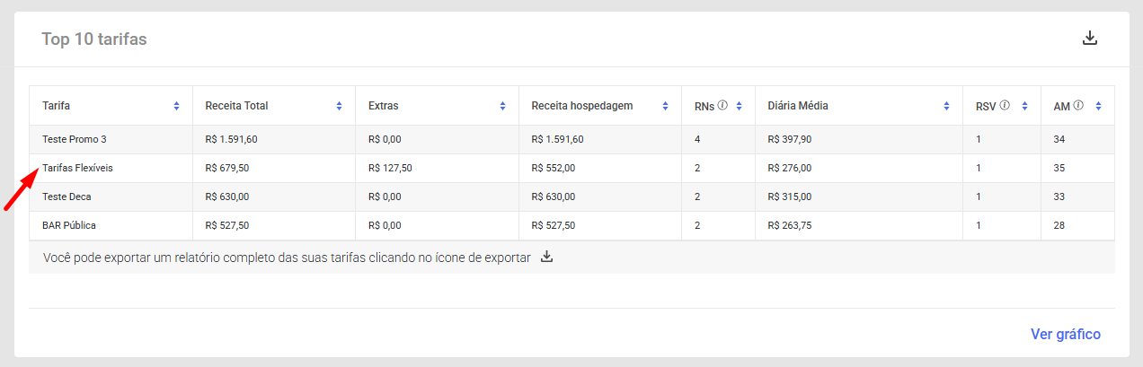Click the Diária Média column header label
This screenshot has height=367, width=1143.
(798, 106)
